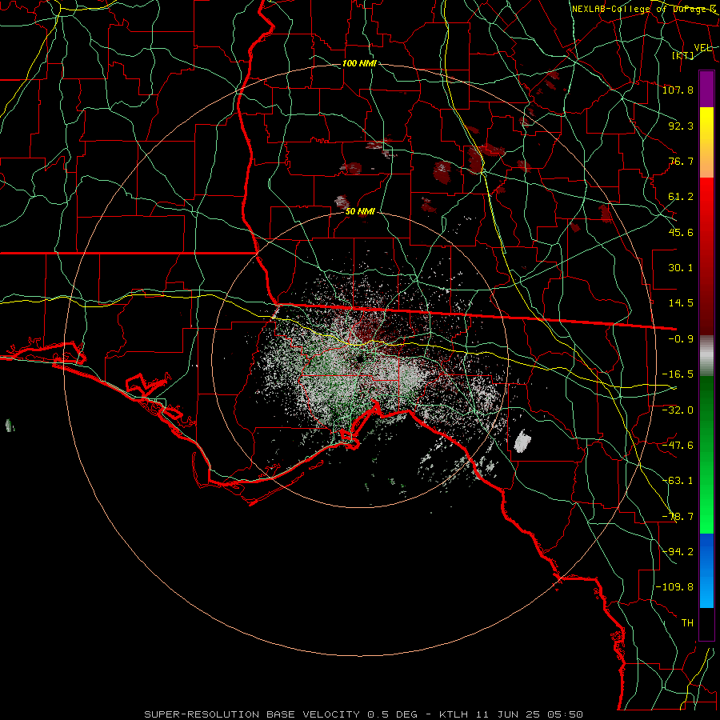Click the -78.7 velocity scale value
The height and width of the screenshot is (720, 720).
(x=678, y=517)
